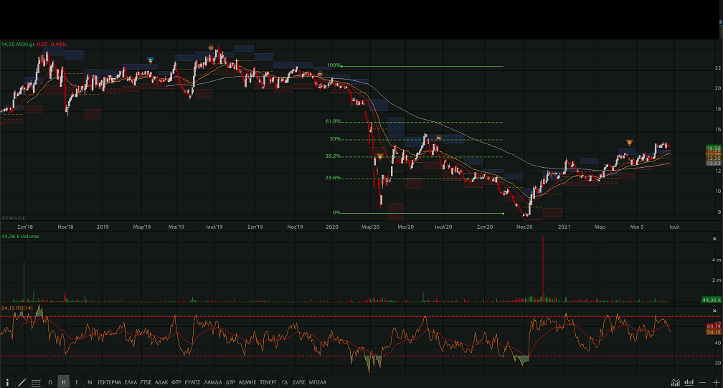Select the line drawing tool
This screenshot has width=723, height=388.
pos(22,382)
